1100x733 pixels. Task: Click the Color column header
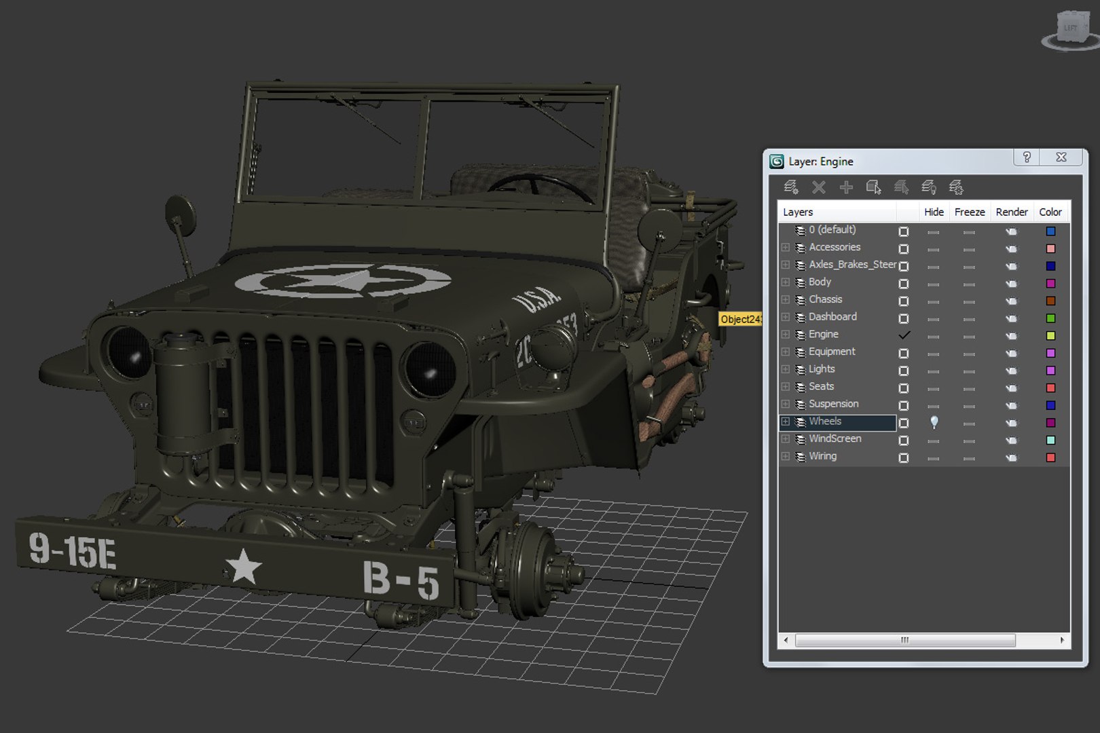[x=1050, y=212]
